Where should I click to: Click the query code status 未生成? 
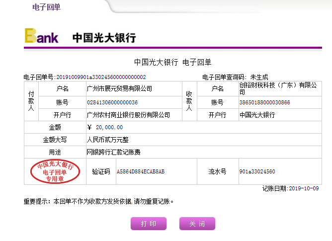pos(259,77)
